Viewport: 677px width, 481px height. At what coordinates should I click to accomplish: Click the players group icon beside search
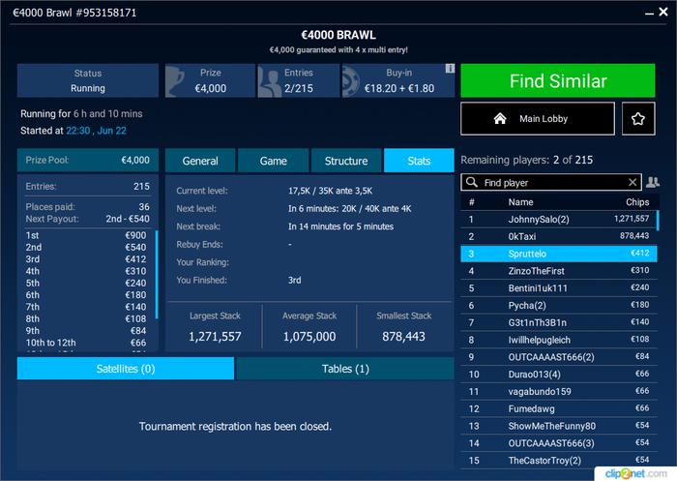653,182
